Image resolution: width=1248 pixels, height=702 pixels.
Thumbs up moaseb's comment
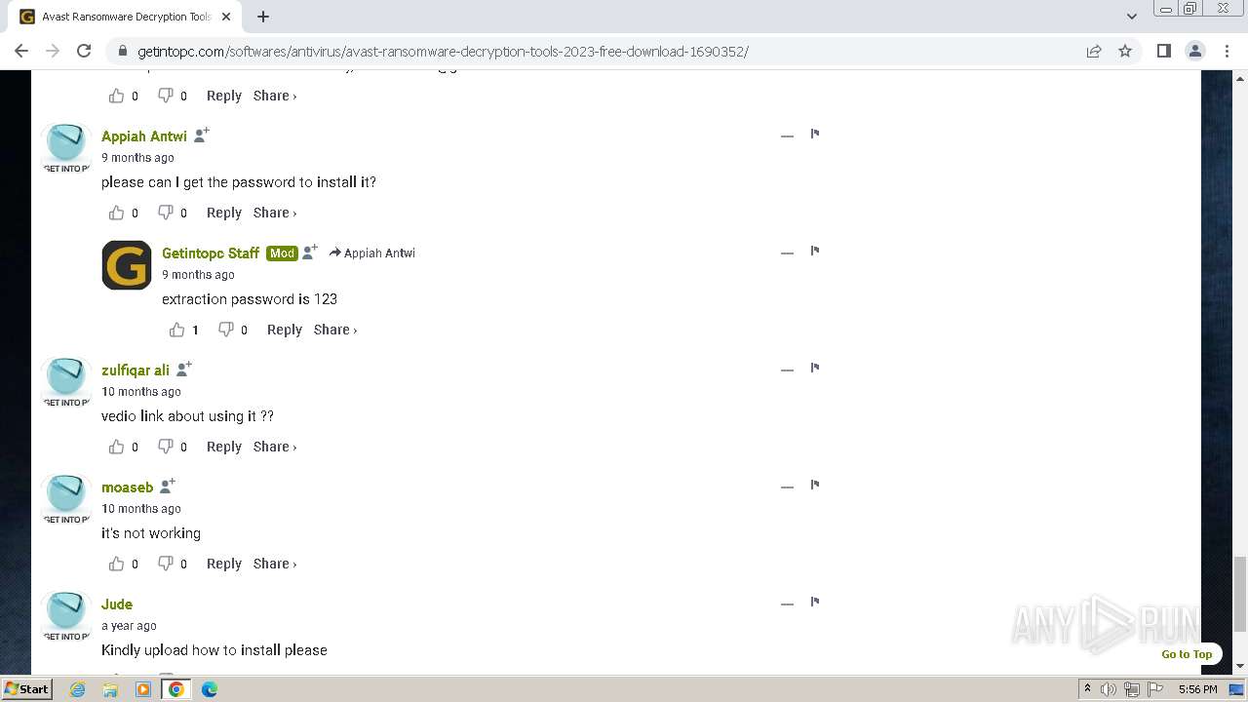click(x=117, y=564)
